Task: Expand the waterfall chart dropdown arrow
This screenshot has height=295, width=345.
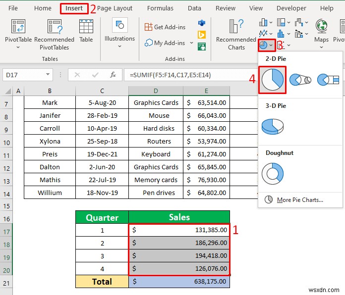Action: [x=306, y=22]
